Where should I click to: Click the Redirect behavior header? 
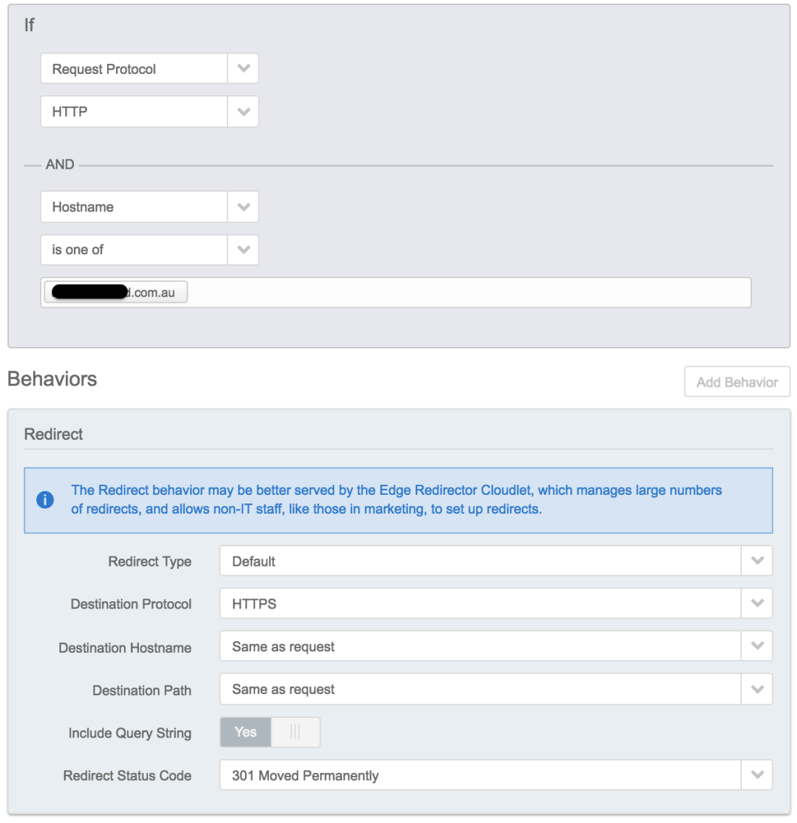click(x=54, y=434)
